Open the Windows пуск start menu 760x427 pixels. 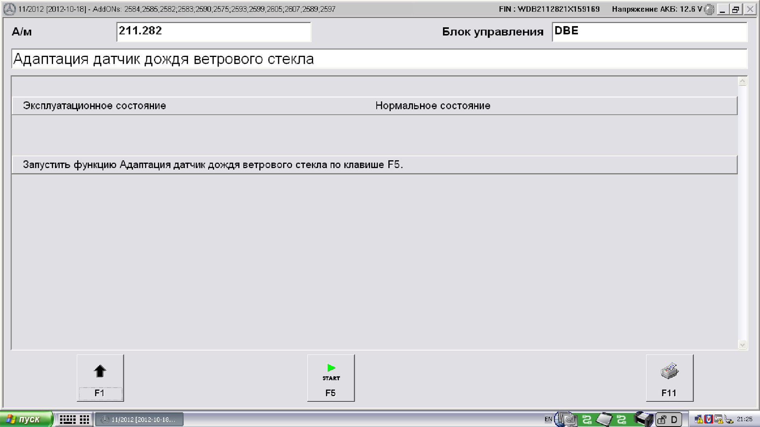(26, 419)
